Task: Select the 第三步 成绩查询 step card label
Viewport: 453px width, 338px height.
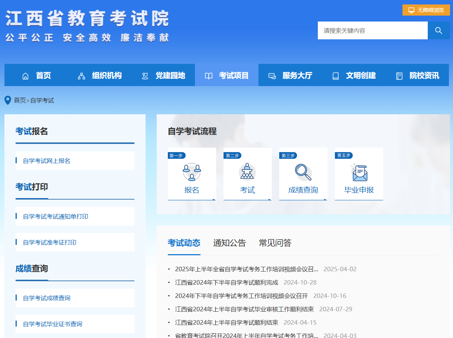Action: click(x=303, y=190)
